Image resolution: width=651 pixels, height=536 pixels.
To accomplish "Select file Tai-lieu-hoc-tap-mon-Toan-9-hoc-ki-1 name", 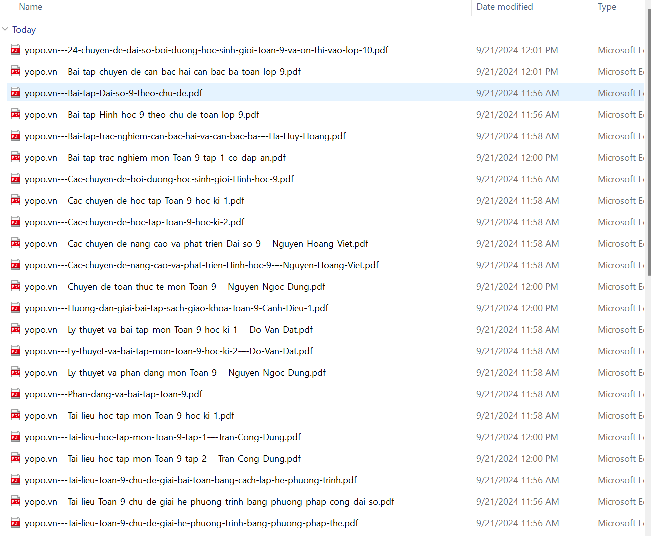I will tap(129, 416).
